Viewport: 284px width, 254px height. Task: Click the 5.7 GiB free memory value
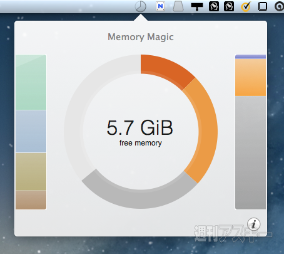coord(140,127)
